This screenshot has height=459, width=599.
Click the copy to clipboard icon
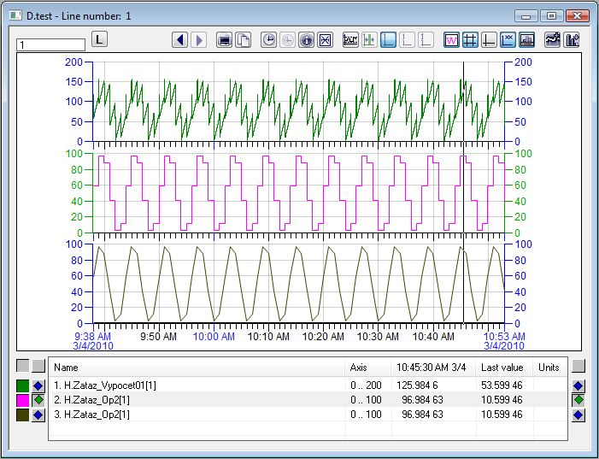tap(243, 40)
